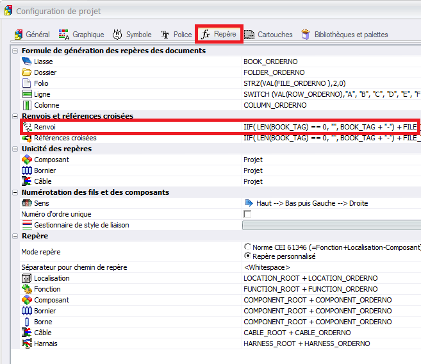The image size is (421, 364).
Task: Collapse the Repère properties section
Action: (15, 236)
